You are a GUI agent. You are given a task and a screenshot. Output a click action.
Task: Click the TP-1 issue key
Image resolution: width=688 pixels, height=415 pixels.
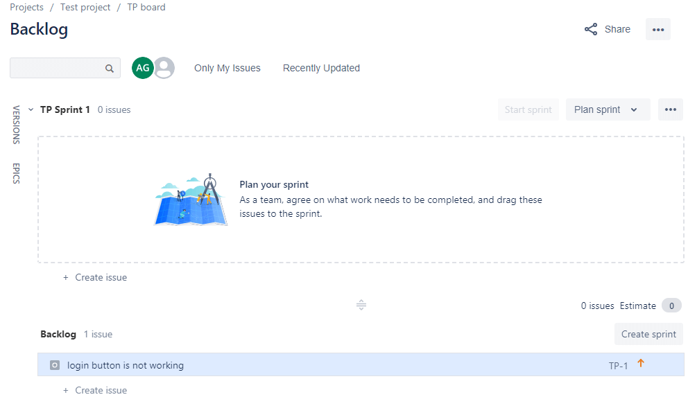(x=618, y=366)
